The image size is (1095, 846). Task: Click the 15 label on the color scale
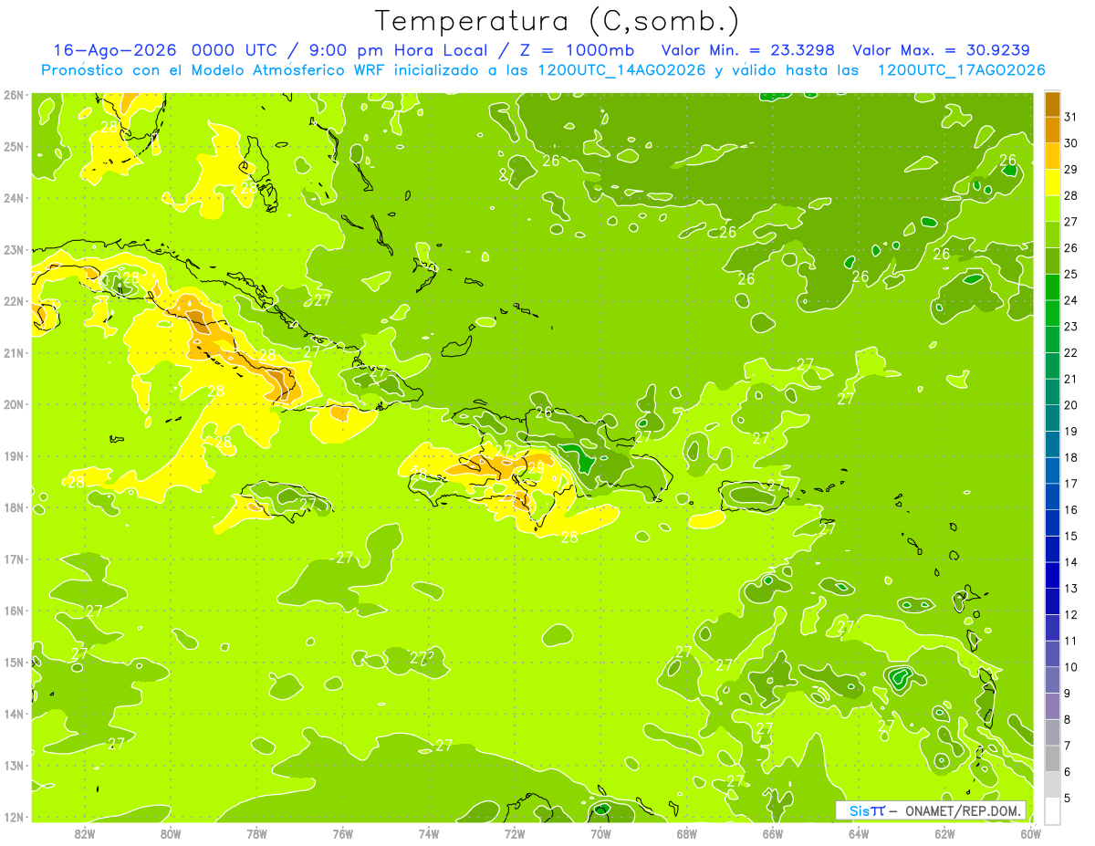coord(1069,536)
